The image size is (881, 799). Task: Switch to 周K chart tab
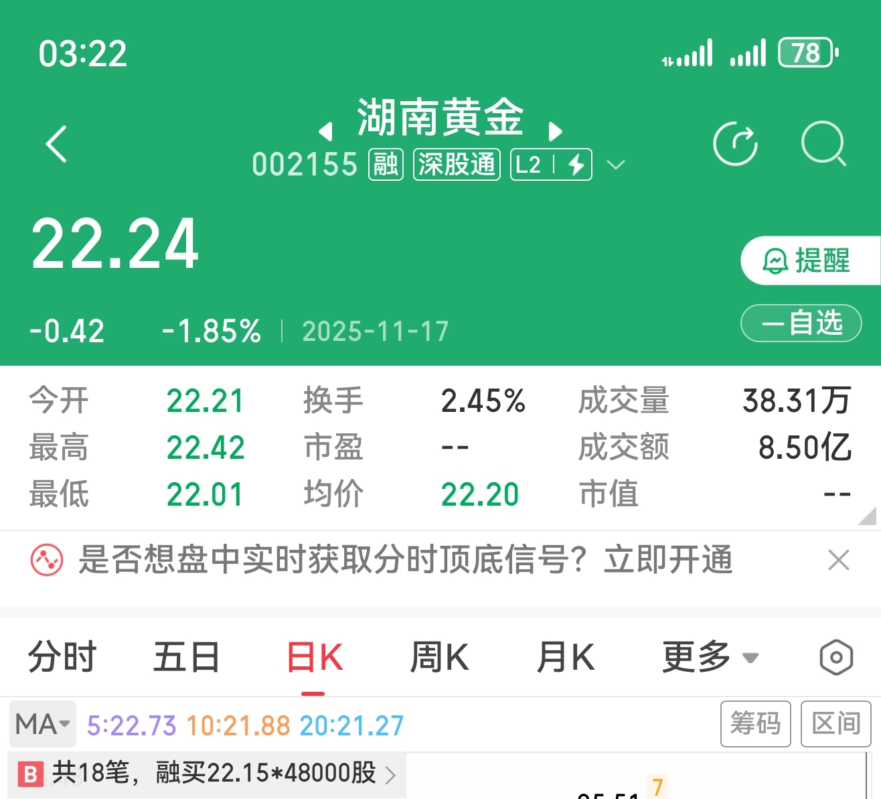pyautogui.click(x=439, y=657)
